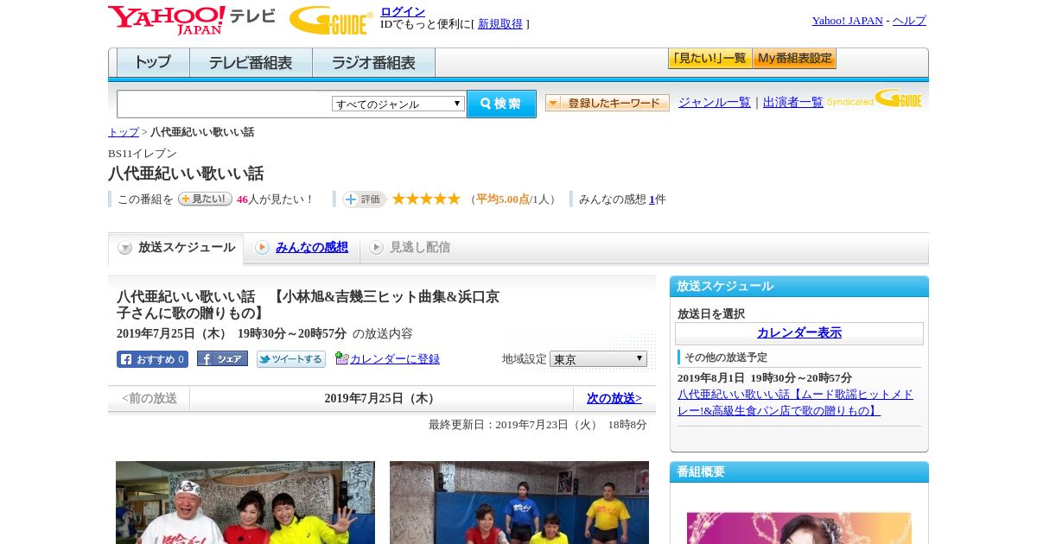
Task: Click the カレンダーに登録 link
Action: coord(395,359)
